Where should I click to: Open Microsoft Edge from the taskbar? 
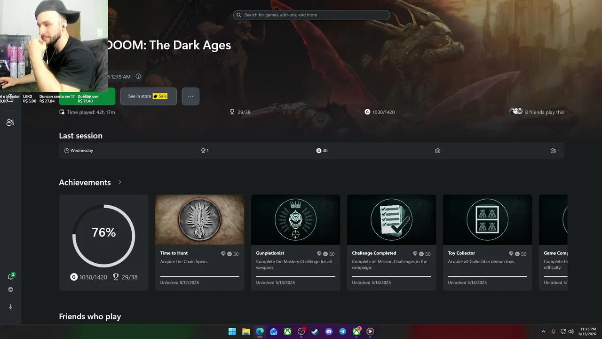(260, 331)
